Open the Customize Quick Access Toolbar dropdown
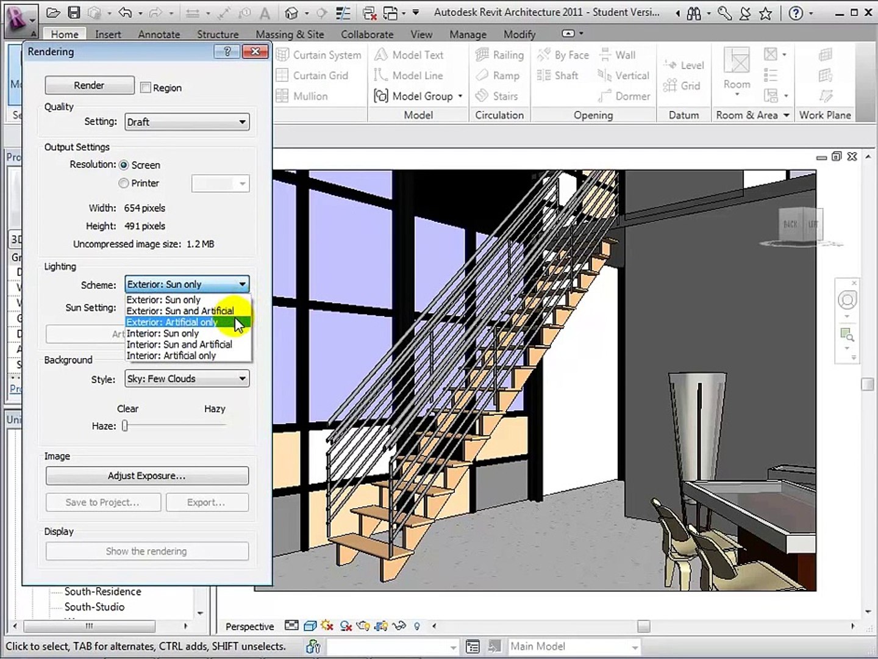The height and width of the screenshot is (659, 878). click(x=416, y=12)
